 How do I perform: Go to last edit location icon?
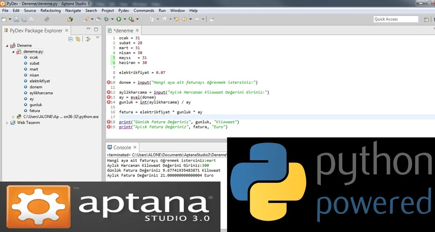click(176, 19)
